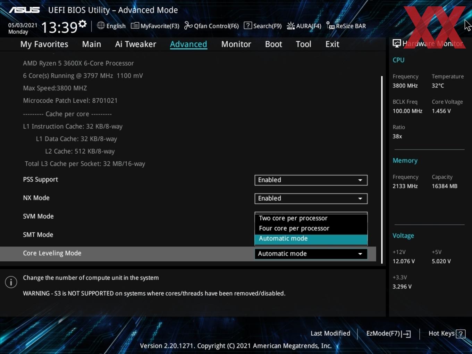Image resolution: width=472 pixels, height=354 pixels.
Task: Select the SMT Mode row label
Action: click(x=38, y=235)
